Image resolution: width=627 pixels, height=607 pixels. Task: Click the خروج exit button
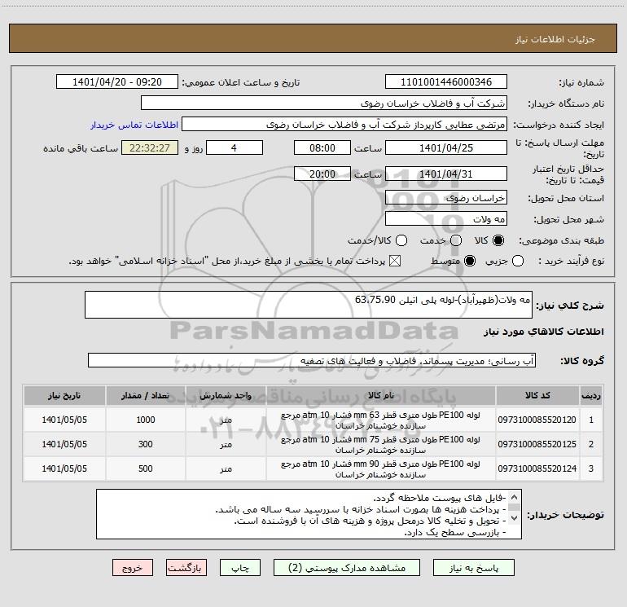[133, 568]
